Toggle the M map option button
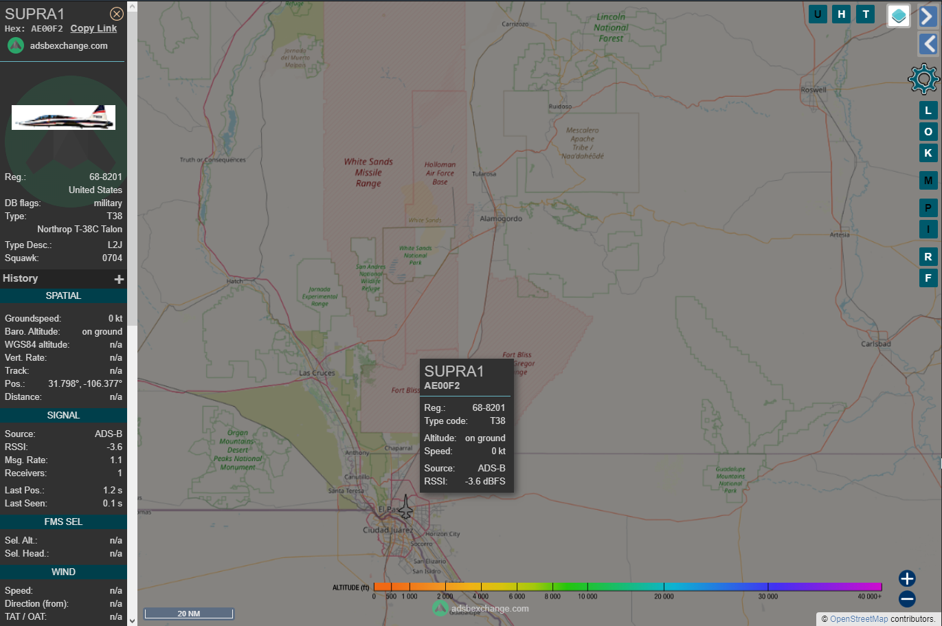The height and width of the screenshot is (626, 942). click(928, 181)
